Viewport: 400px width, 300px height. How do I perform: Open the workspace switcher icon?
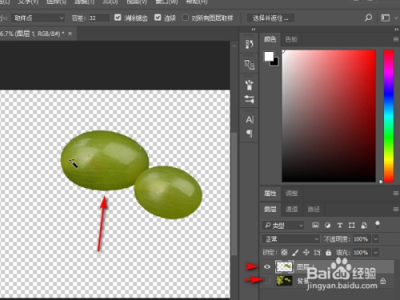coord(386,18)
